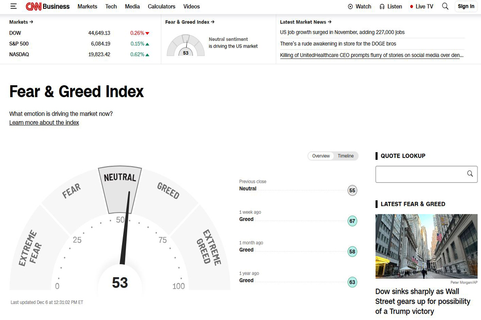The height and width of the screenshot is (320, 481).
Task: Open the hamburger menu icon
Action: tap(13, 6)
